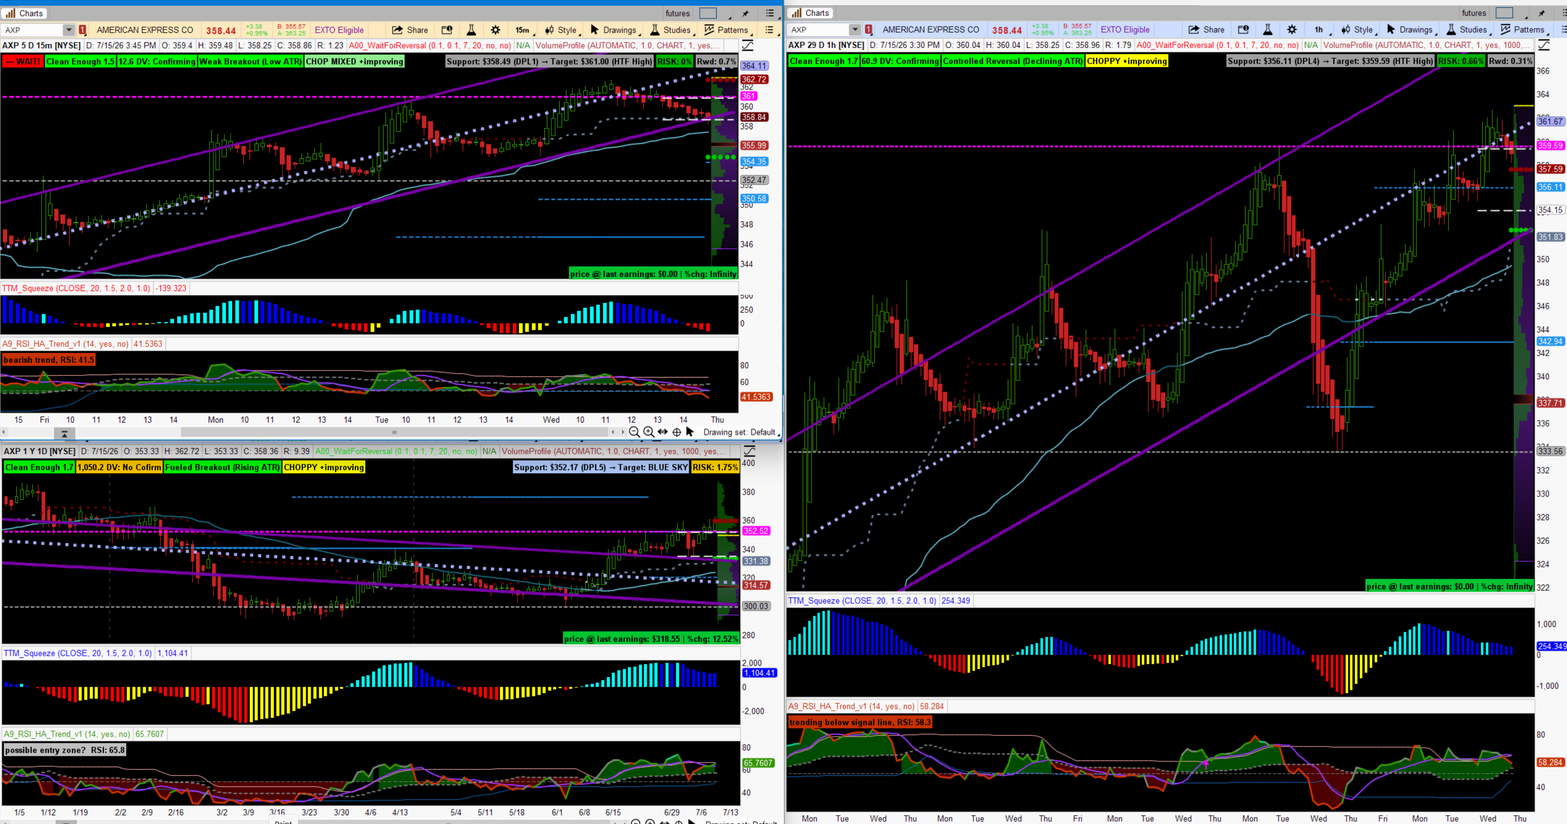The height and width of the screenshot is (824, 1567).
Task: Open flask Edit Studies icon in left chart
Action: 471,30
